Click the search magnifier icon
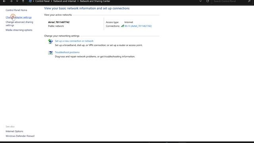Screen dimensions: 254x143 249,1
